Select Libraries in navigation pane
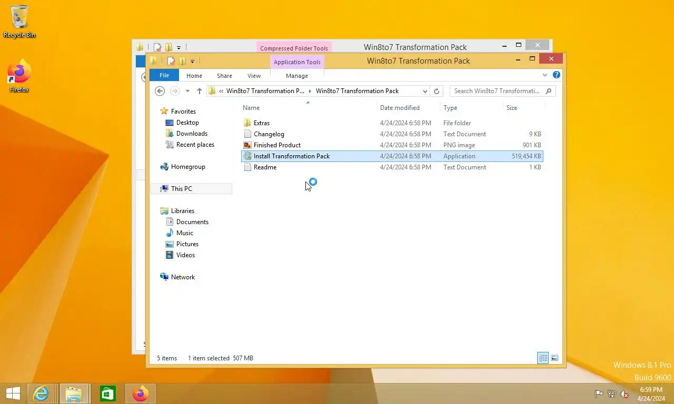The image size is (674, 404). (182, 211)
